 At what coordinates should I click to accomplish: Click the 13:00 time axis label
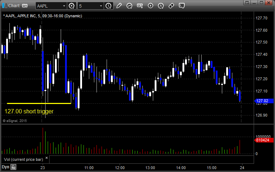[150, 168]
